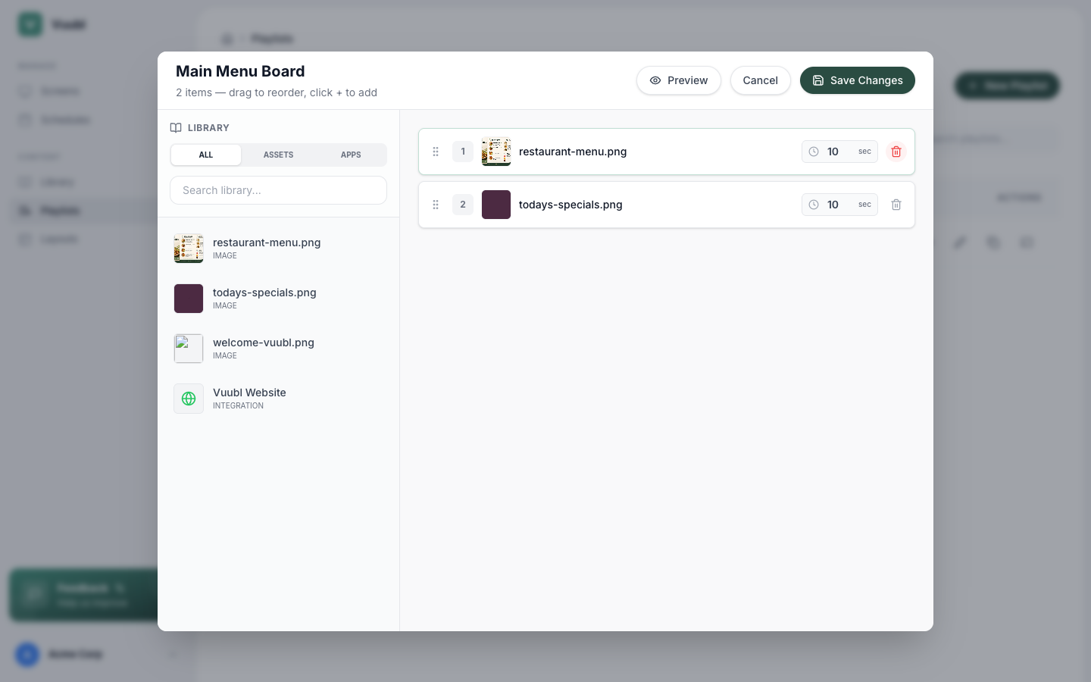Add restaurant-menu.png from the library list

point(278,249)
